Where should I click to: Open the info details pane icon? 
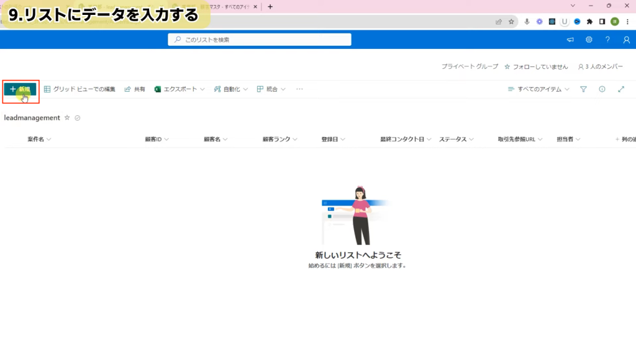click(602, 89)
